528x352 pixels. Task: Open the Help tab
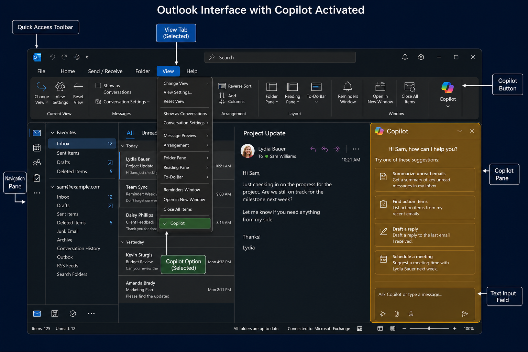(x=192, y=71)
